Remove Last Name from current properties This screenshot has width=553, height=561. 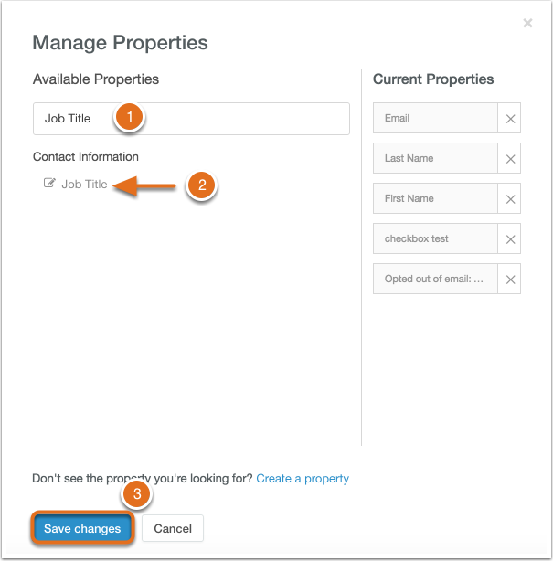click(x=510, y=158)
